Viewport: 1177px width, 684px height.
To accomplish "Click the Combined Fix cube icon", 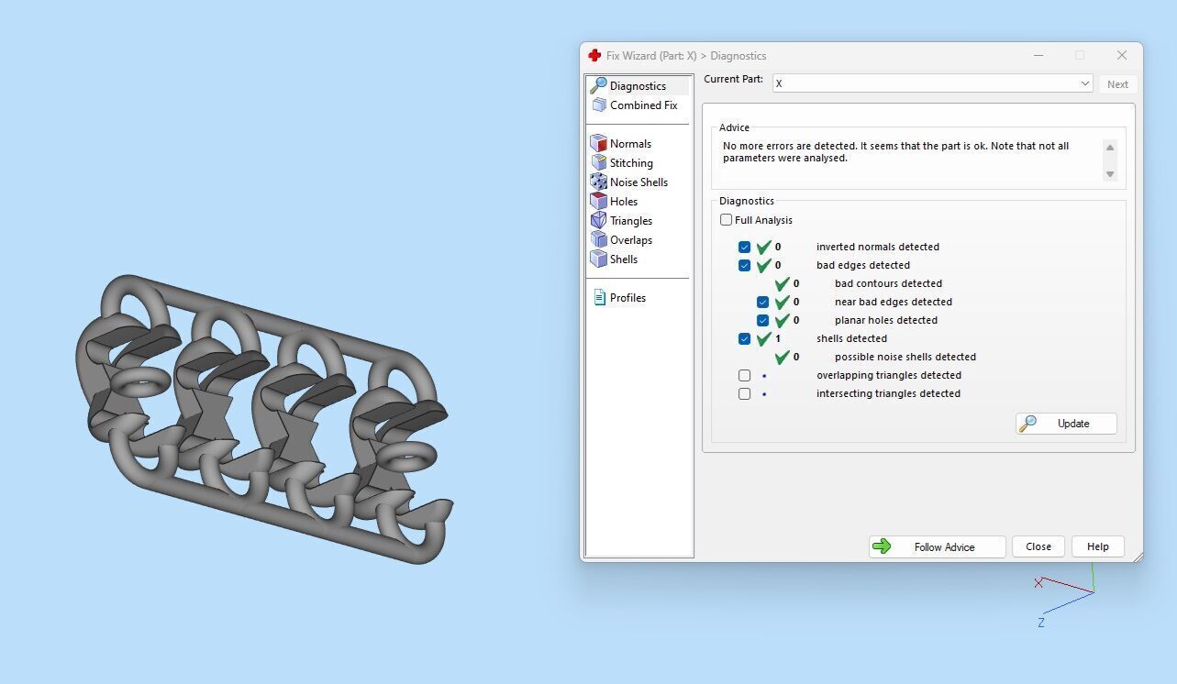I will point(599,105).
